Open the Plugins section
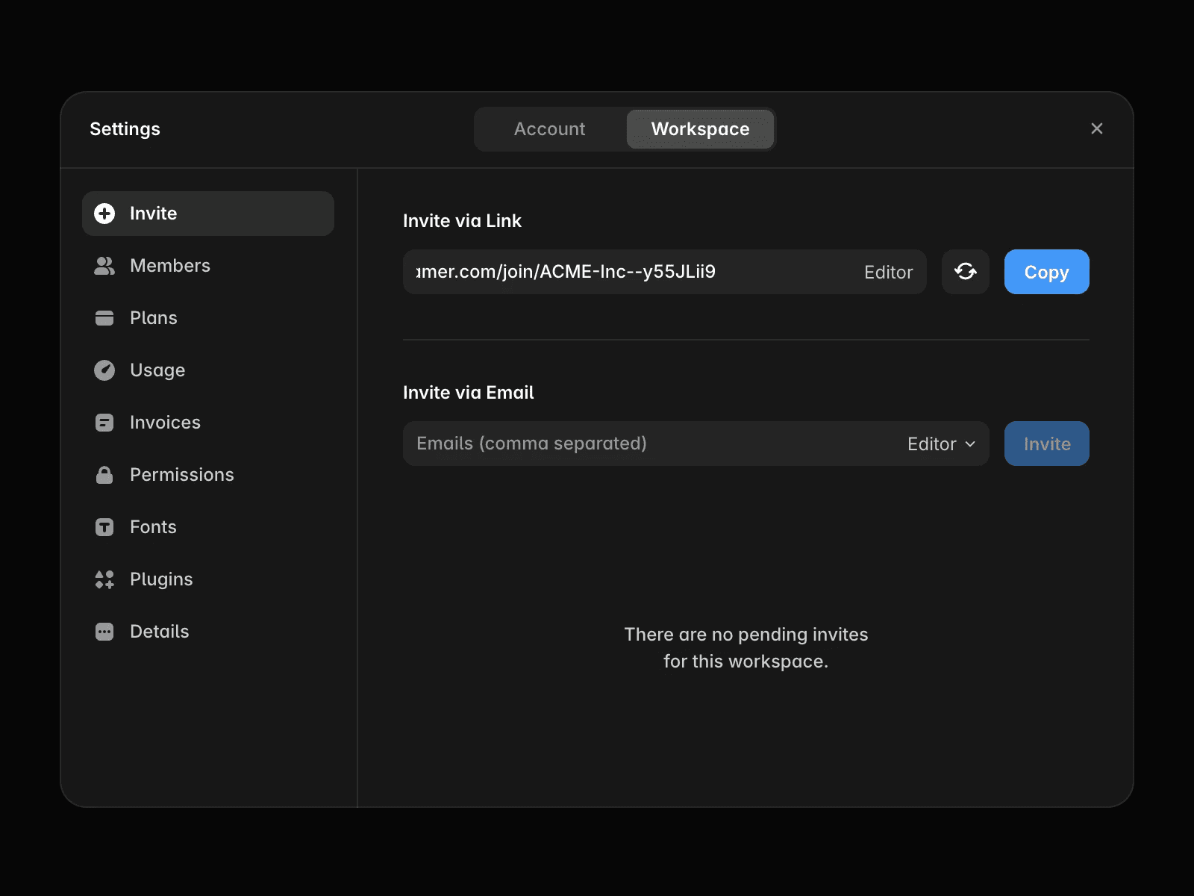This screenshot has width=1194, height=896. [x=208, y=579]
